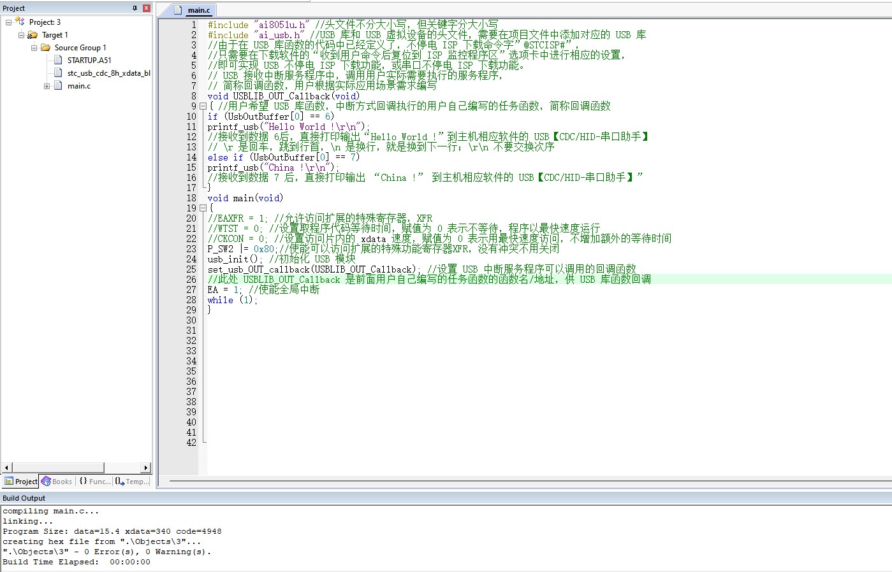
Task: Collapse the Target 1 tree node
Action: [x=21, y=35]
